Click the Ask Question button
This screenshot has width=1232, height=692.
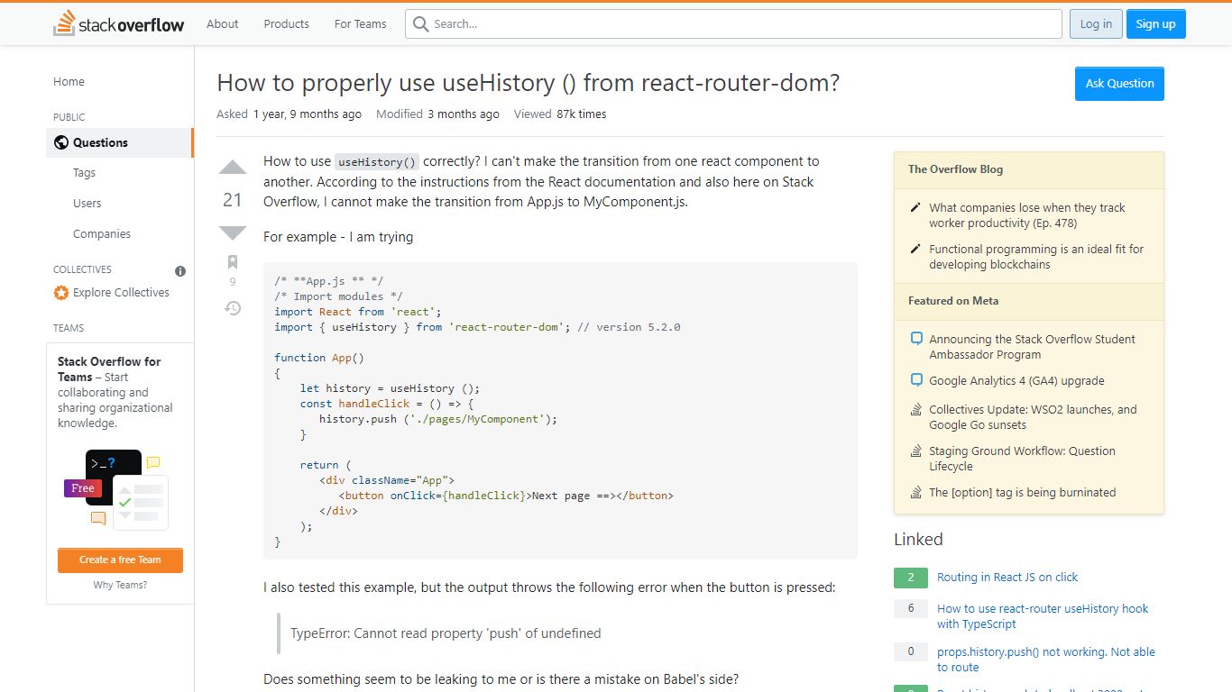pyautogui.click(x=1119, y=84)
